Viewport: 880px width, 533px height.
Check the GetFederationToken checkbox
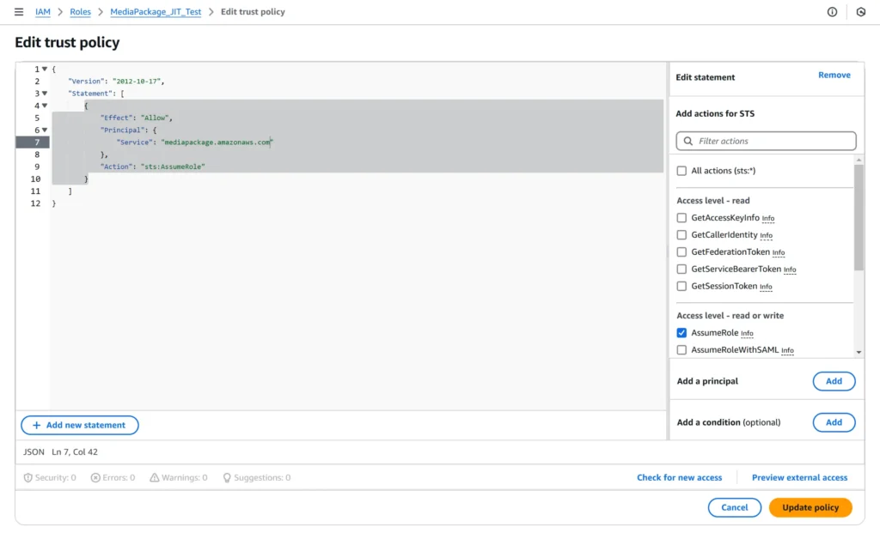681,252
